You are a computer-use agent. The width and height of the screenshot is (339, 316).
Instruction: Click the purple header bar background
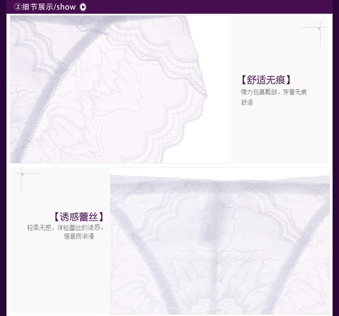tap(215, 7)
